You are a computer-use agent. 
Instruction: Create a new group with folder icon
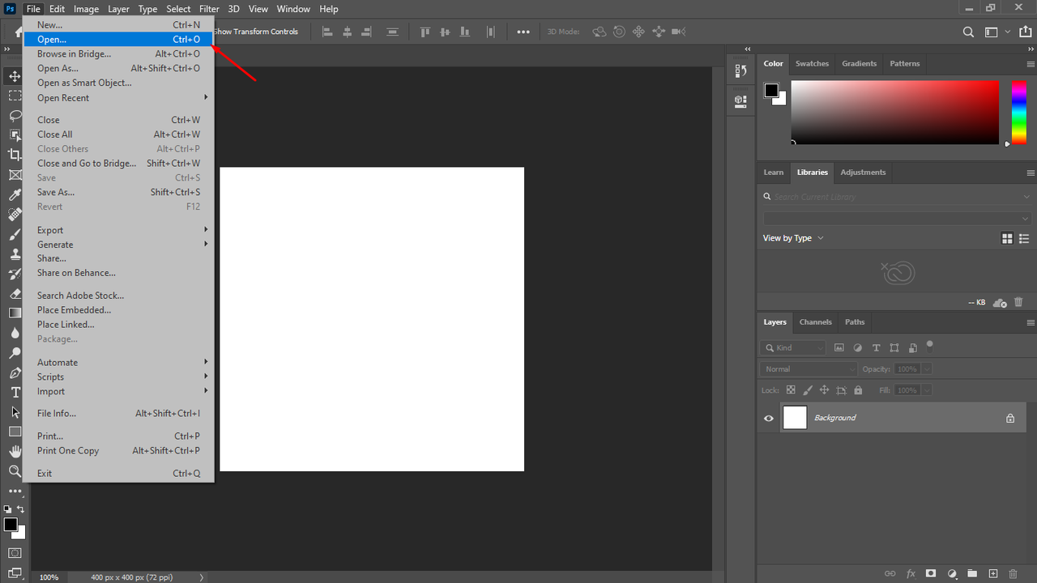tap(972, 573)
